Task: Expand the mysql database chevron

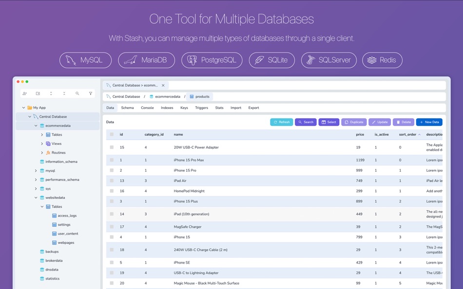Action: 36,170
